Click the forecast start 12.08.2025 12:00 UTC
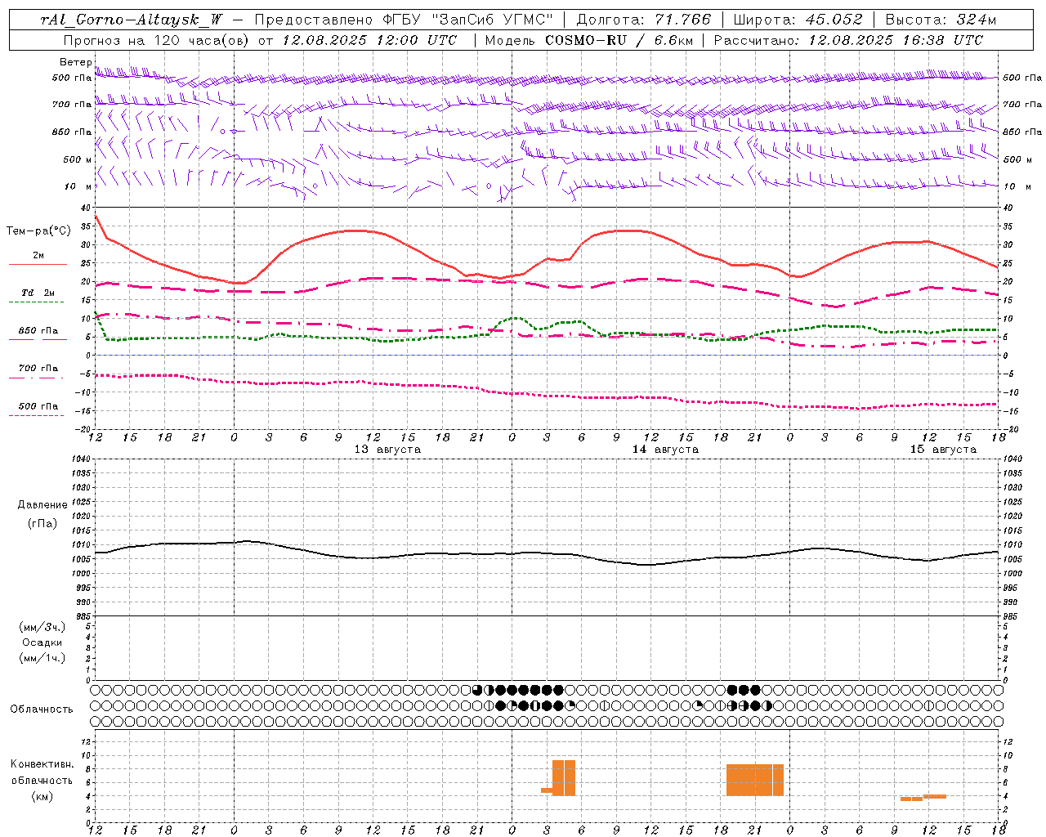 369,40
